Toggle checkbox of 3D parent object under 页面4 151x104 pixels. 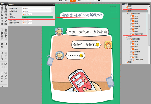(131, 34)
